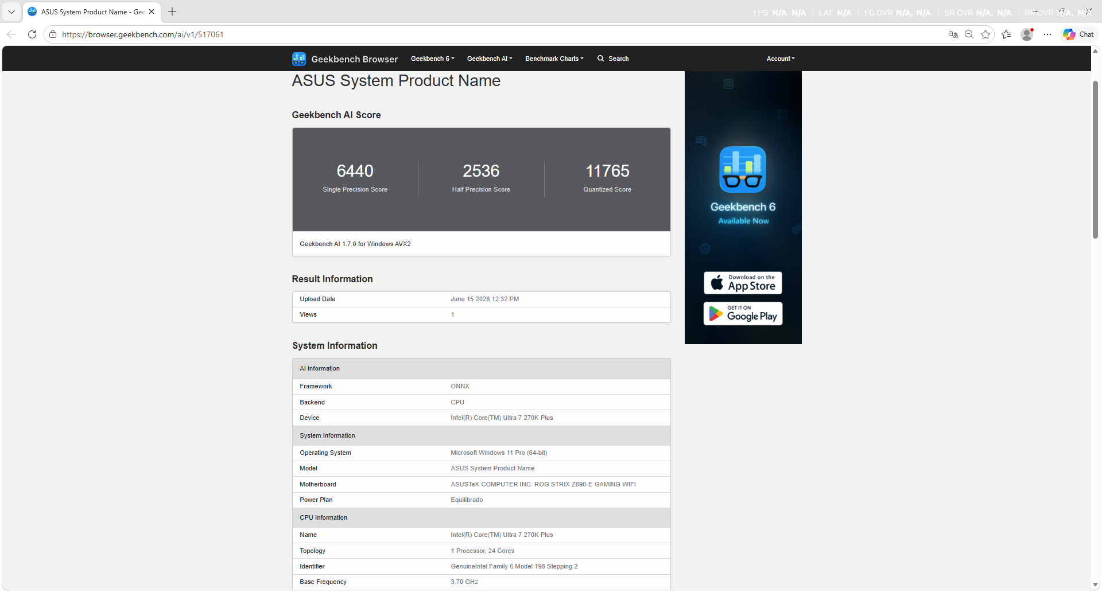The width and height of the screenshot is (1102, 592).
Task: Click the scroll up arrow at top
Action: 1095,51
